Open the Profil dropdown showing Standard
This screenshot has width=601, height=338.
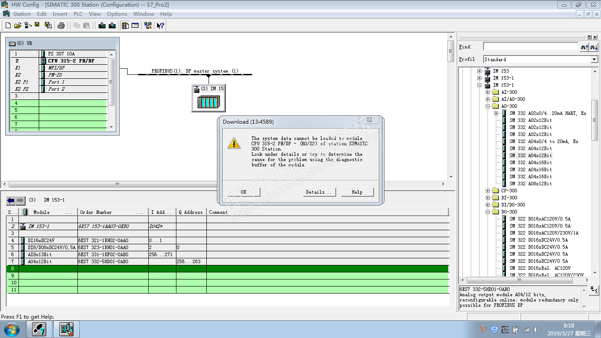594,59
